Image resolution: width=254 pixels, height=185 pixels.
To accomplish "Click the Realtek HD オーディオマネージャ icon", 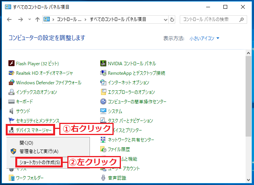I will pyautogui.click(x=11, y=73).
